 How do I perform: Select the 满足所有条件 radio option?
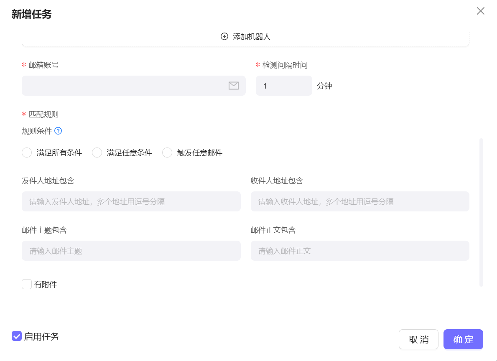tap(27, 153)
